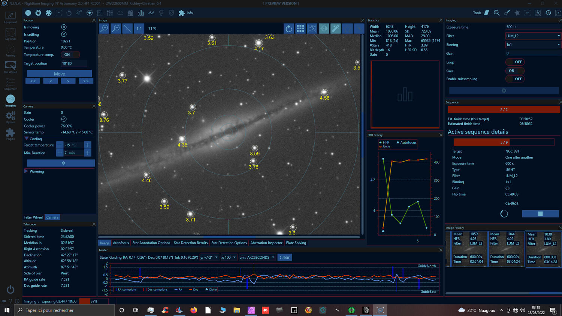Clear the guider graph
Screen dimensions: 562x316
(x=285, y=258)
